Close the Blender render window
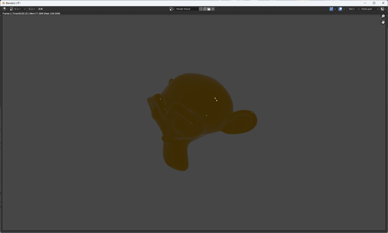The height and width of the screenshot is (233, 388). [383, 3]
